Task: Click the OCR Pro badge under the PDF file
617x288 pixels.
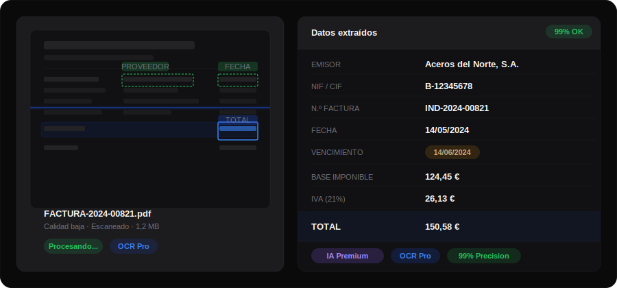Action: [134, 246]
